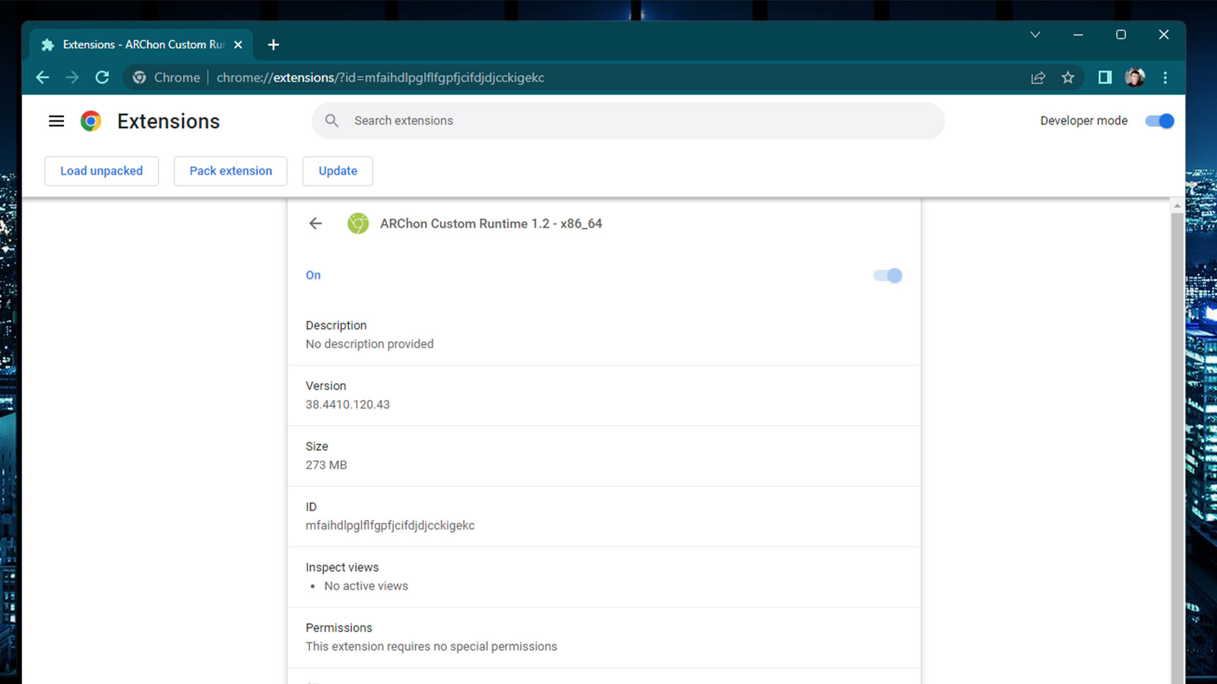Screen dimensions: 1217x684
Task: Click the ARChon extension green icon
Action: 358,224
